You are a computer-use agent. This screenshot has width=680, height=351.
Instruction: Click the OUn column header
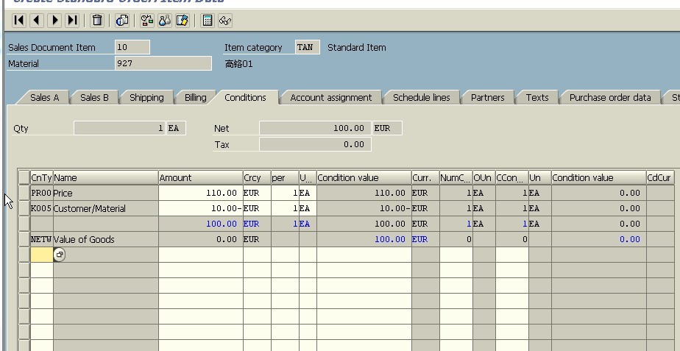click(x=484, y=178)
